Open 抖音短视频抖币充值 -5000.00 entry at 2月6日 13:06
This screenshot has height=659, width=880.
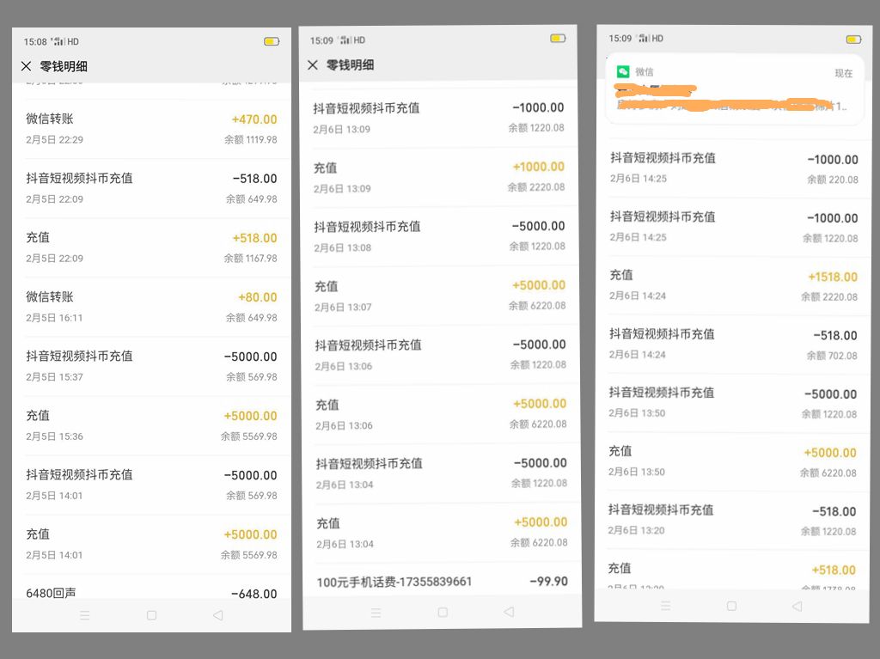[x=441, y=355]
